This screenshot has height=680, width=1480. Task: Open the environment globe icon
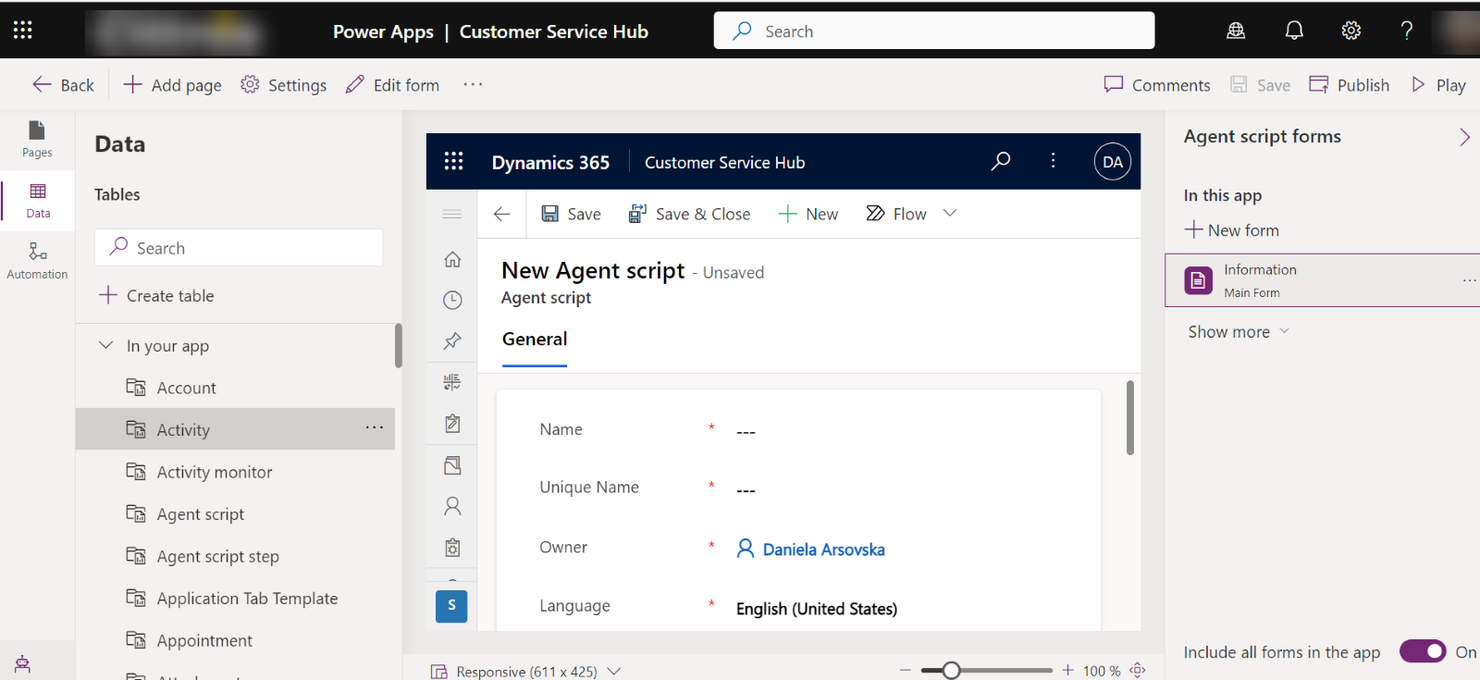(1236, 31)
